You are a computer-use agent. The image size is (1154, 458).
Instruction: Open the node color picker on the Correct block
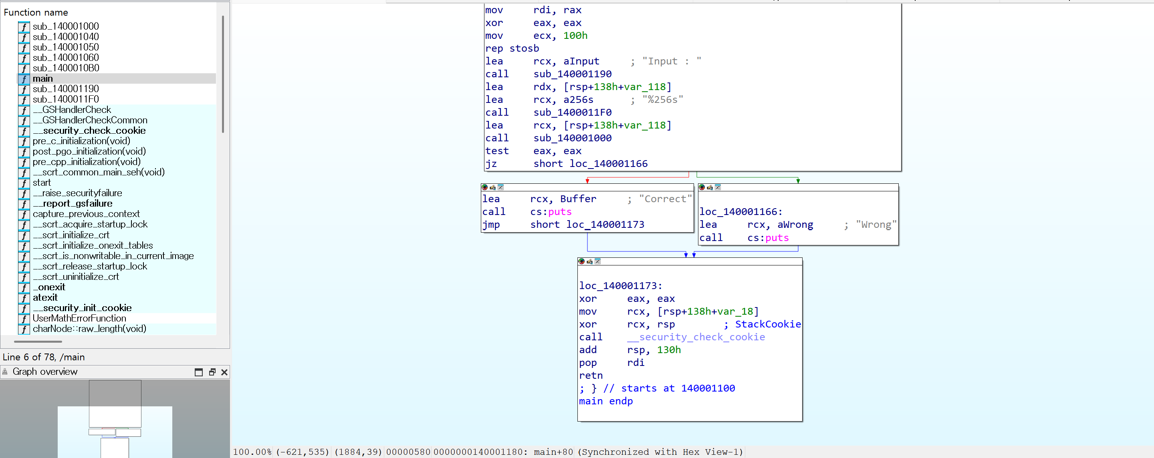point(484,187)
